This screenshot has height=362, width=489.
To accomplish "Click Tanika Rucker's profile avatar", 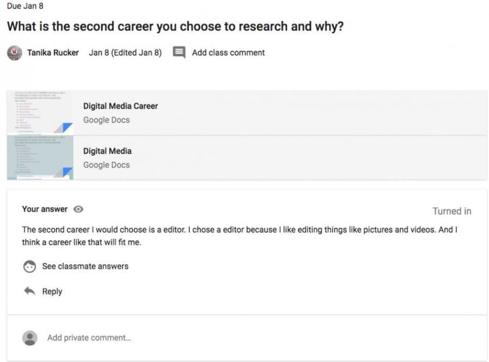I will [14, 53].
